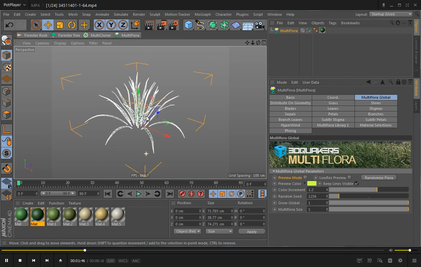The image size is (421, 267).
Task: Toggle the LowRez Preview checkbox
Action: (350, 177)
